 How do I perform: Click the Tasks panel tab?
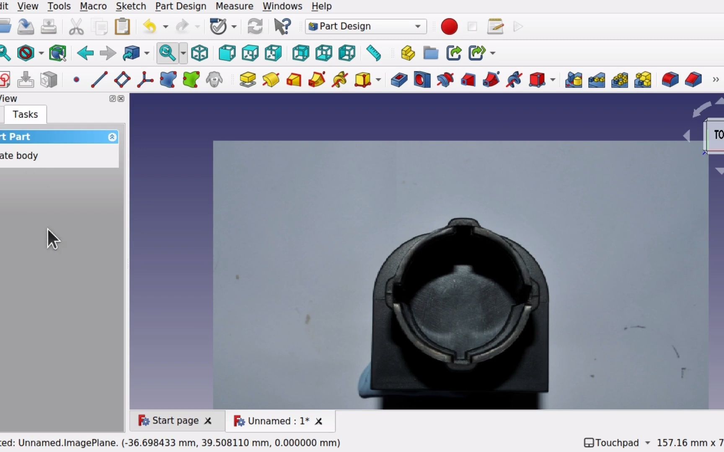[x=25, y=114]
